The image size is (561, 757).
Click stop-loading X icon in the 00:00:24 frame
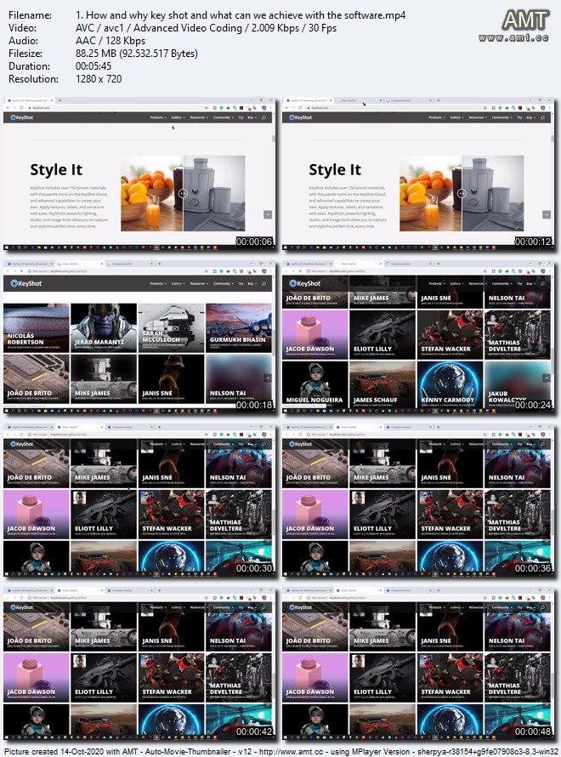(x=300, y=271)
